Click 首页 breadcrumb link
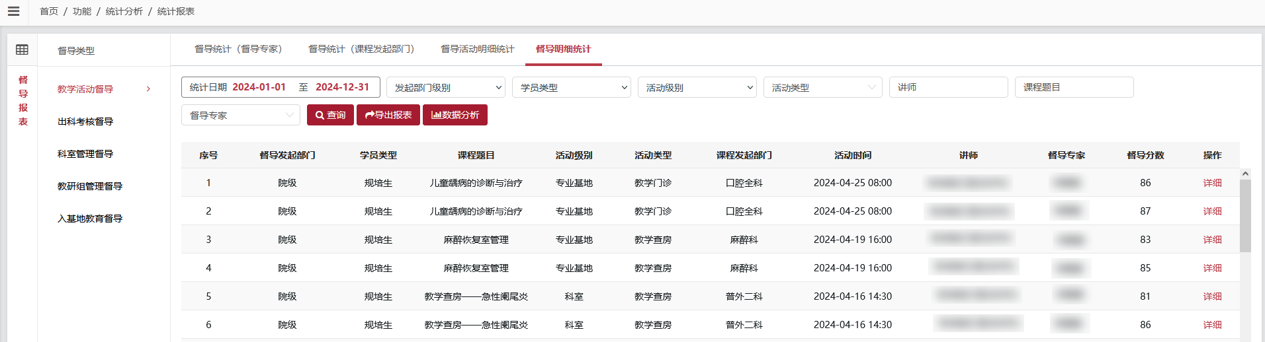Viewport: 1265px width, 342px height. pos(49,11)
